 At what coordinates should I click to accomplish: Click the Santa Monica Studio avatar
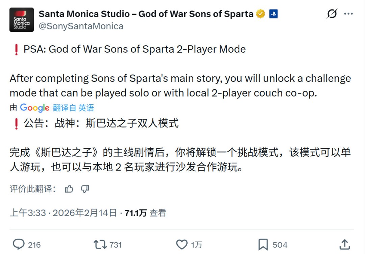pos(21,20)
